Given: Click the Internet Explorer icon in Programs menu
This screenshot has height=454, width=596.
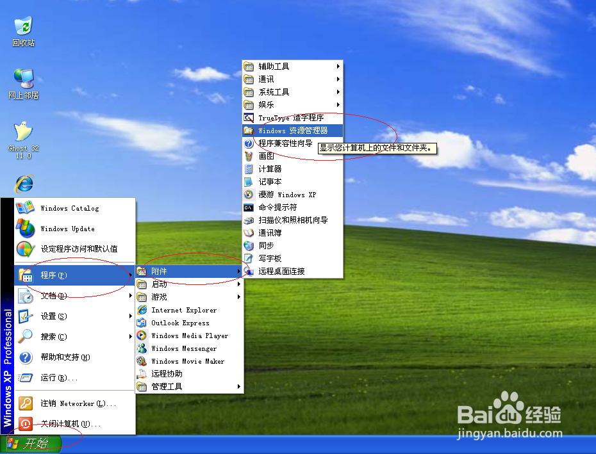Looking at the screenshot, I should pyautogui.click(x=142, y=310).
